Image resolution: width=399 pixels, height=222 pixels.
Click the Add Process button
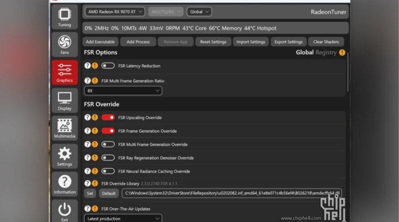click(138, 42)
